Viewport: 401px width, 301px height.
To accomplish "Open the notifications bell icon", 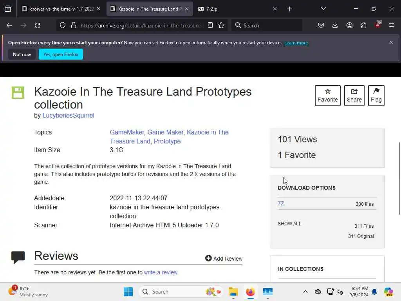I will [374, 292].
